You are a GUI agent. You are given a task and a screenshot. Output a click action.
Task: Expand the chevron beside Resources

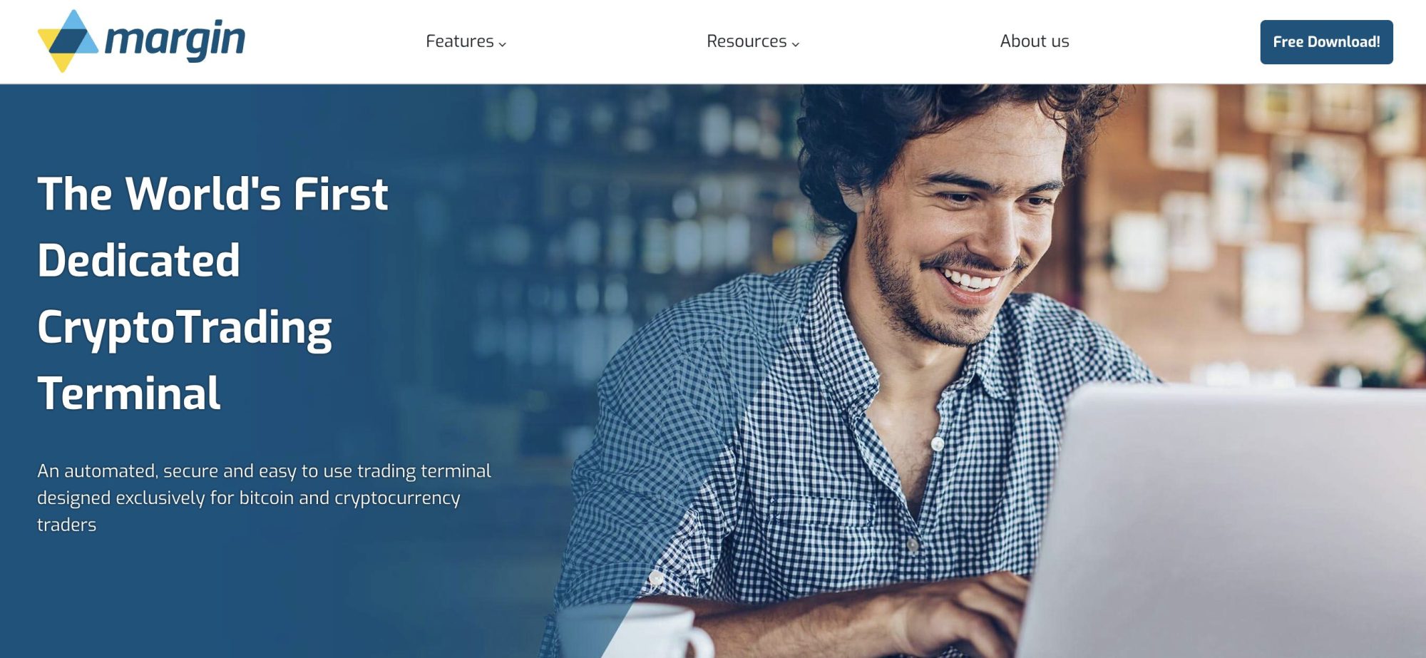point(796,44)
